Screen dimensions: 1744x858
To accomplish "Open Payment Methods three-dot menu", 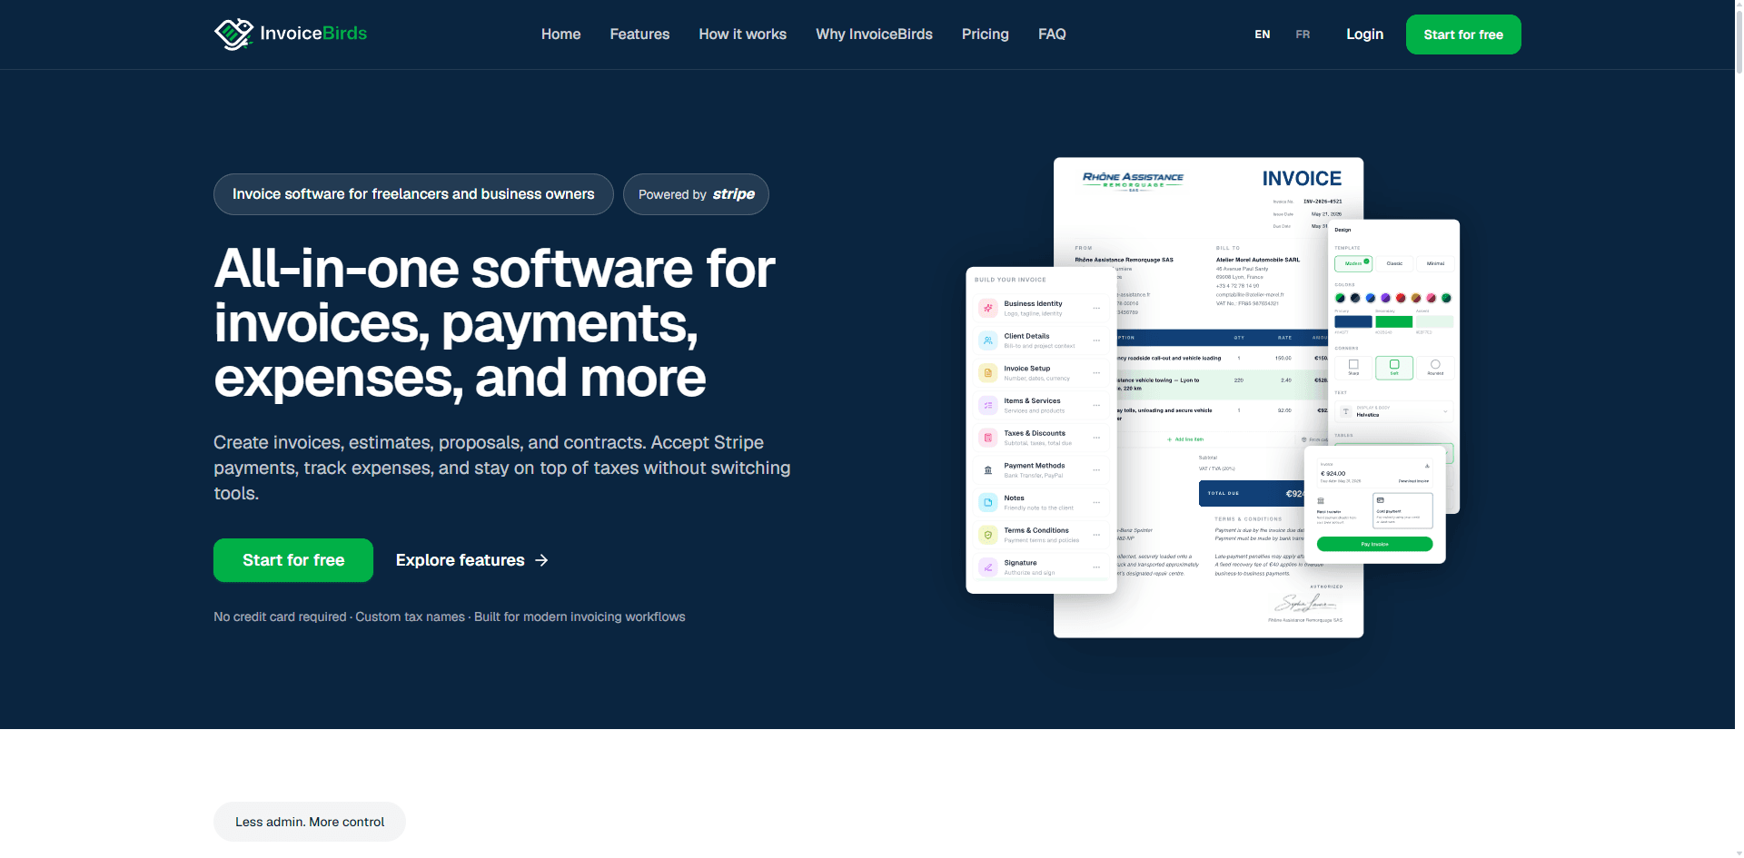I will tap(1096, 470).
